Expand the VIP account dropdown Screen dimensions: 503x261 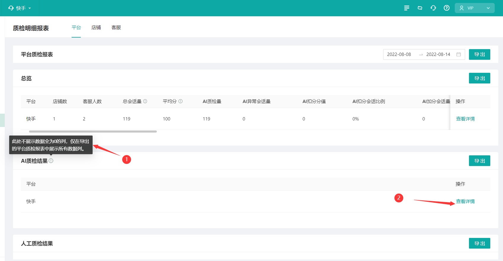pos(475,8)
